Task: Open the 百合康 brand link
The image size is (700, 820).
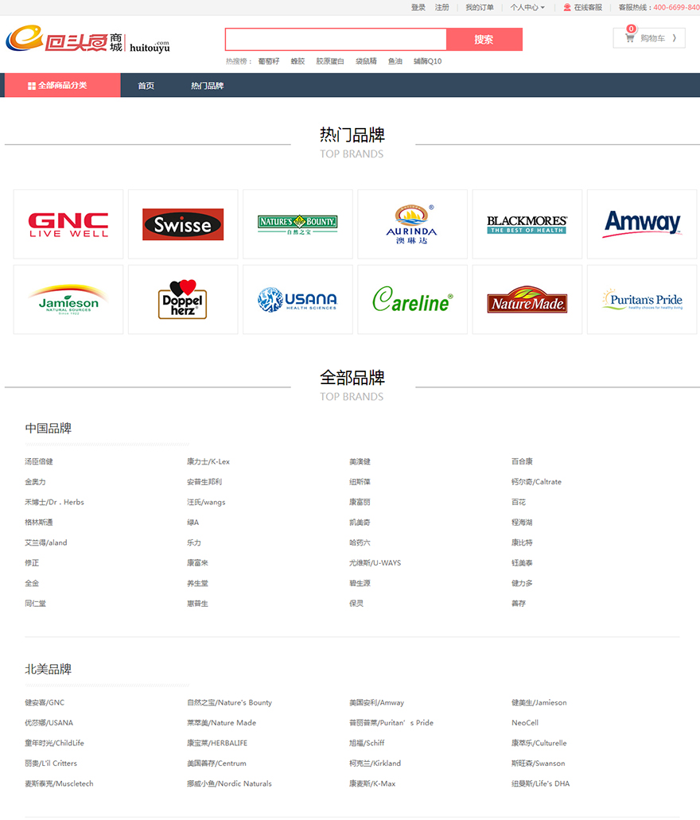Action: click(x=522, y=461)
